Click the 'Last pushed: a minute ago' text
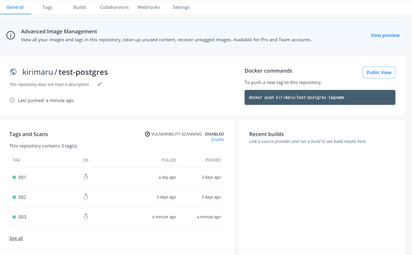Image resolution: width=412 pixels, height=255 pixels. 46,101
